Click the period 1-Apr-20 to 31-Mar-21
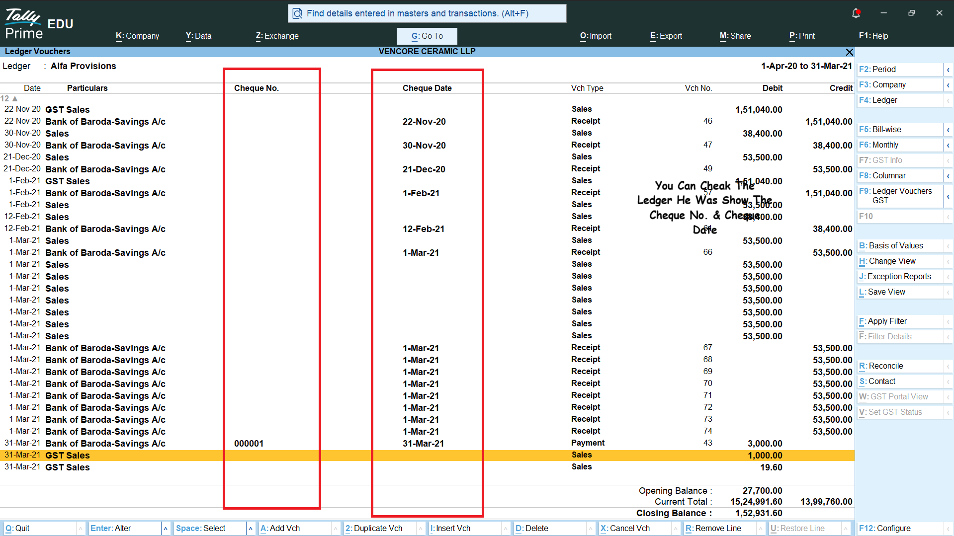The image size is (954, 536). point(806,66)
